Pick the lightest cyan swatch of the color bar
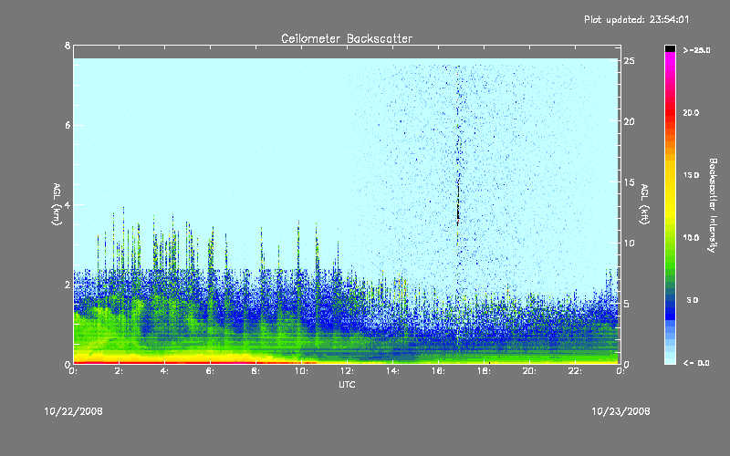Viewport: 730px width, 456px height. [670, 360]
